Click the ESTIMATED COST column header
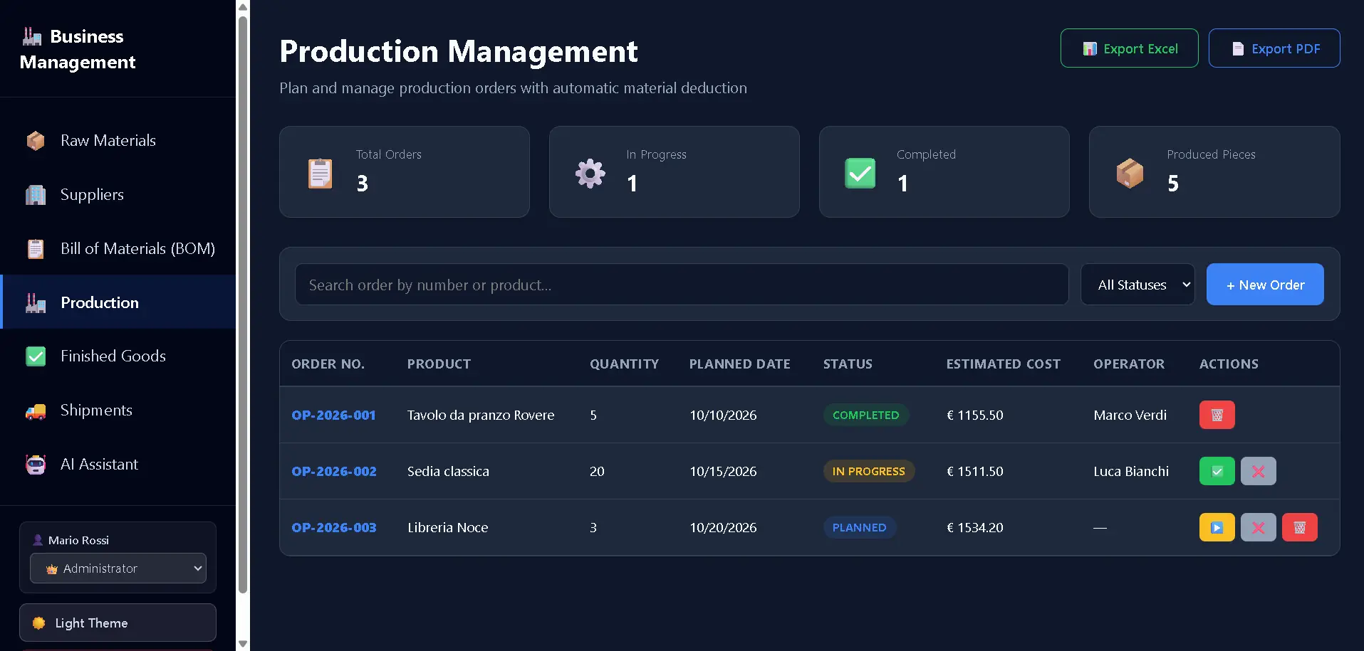This screenshot has width=1364, height=651. pos(1003,364)
